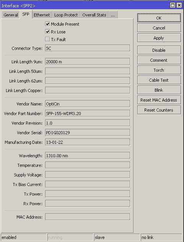
Task: Launch Torch for this interface
Action: [x=159, y=70]
